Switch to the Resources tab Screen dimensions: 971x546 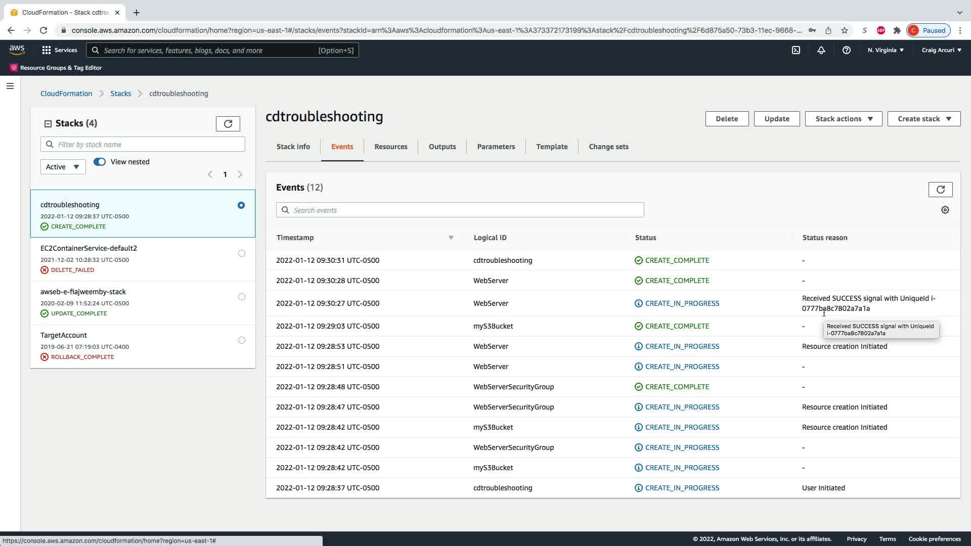coord(390,147)
